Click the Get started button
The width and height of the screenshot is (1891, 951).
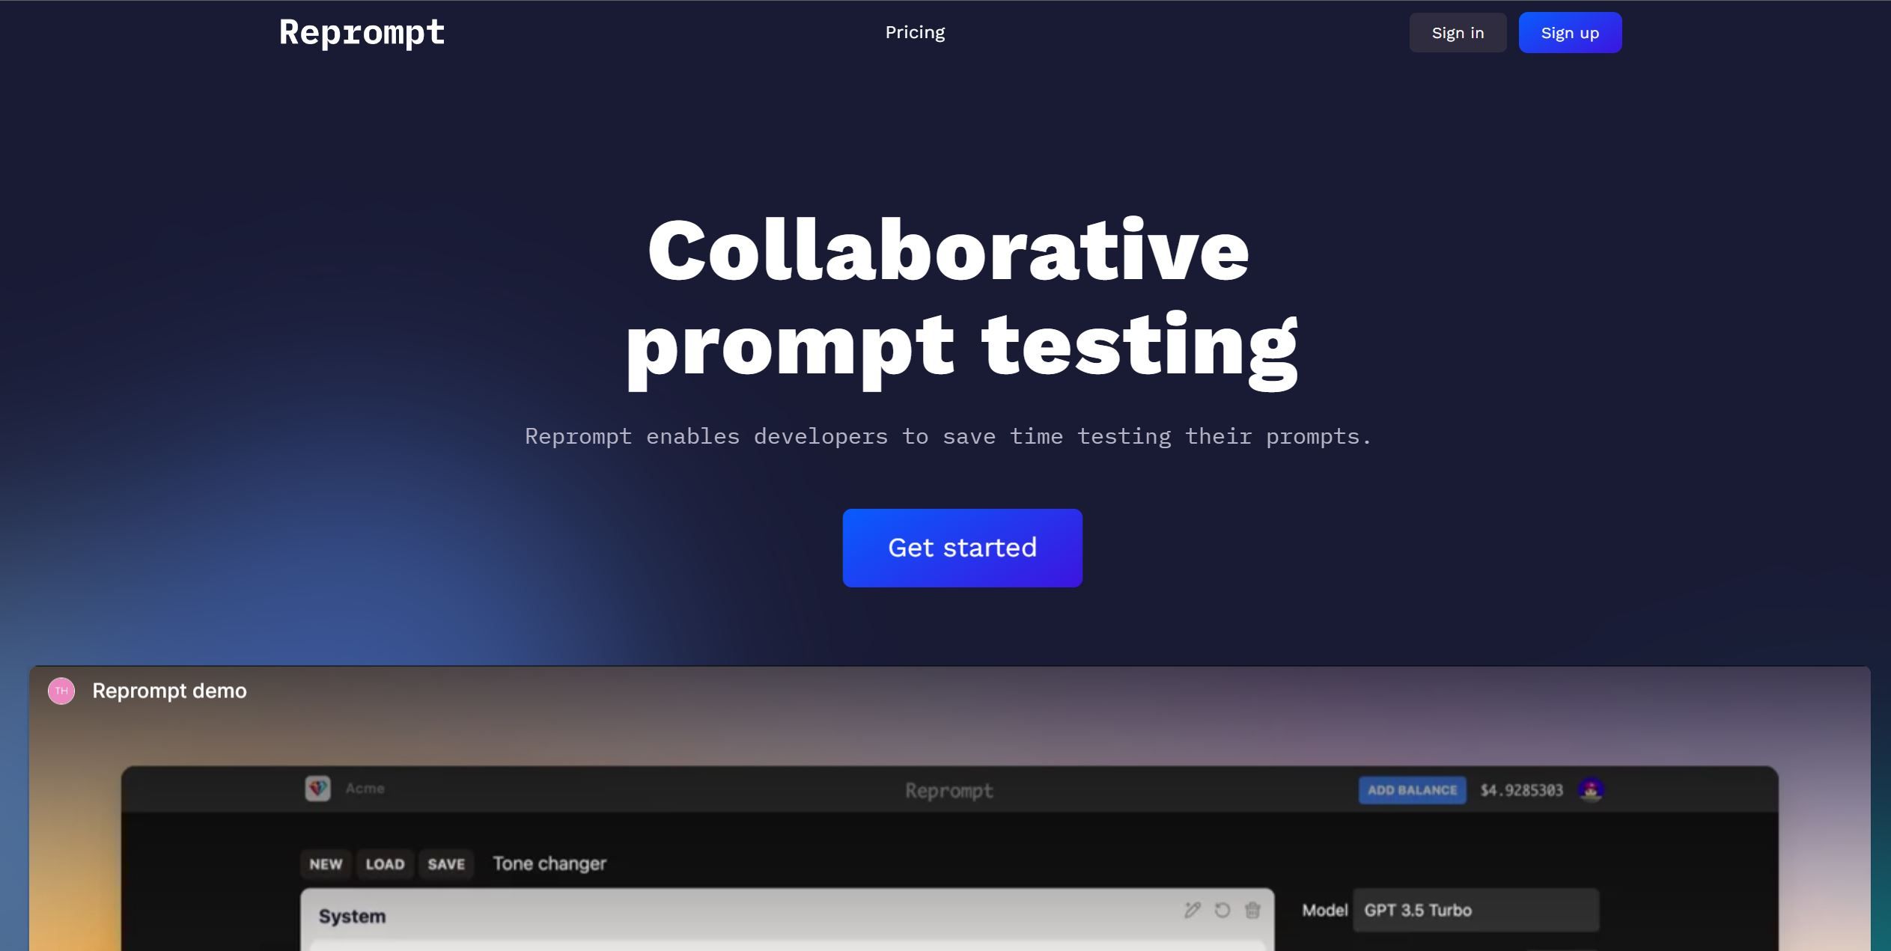962,547
